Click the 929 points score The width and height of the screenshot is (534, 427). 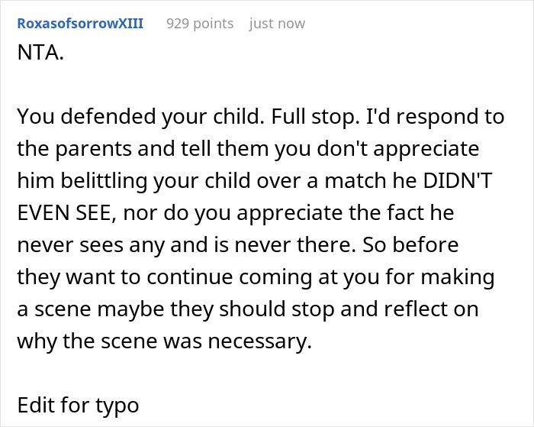(x=200, y=24)
